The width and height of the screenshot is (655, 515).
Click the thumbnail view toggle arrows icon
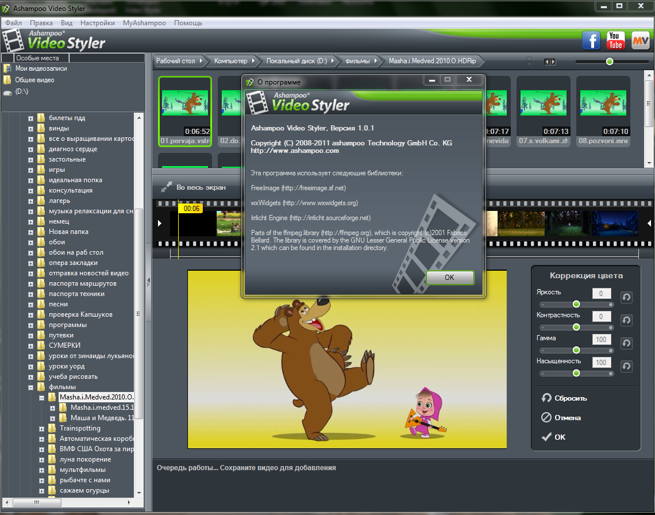pyautogui.click(x=550, y=62)
